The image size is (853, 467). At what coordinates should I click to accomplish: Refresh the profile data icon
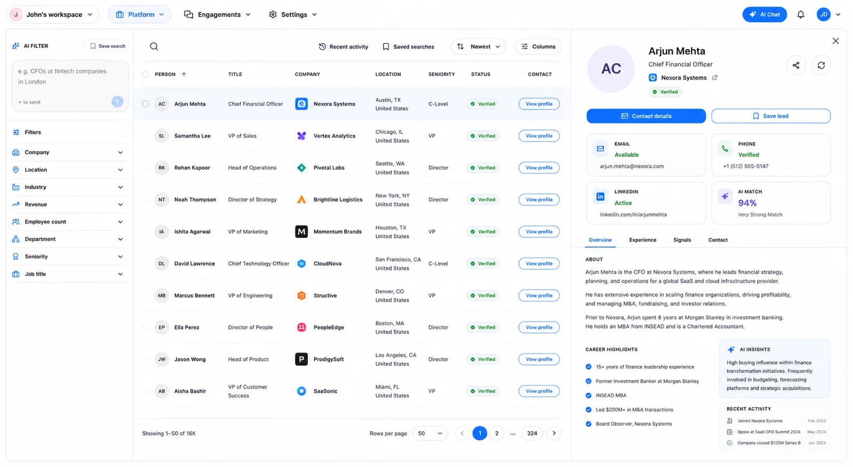pyautogui.click(x=821, y=65)
